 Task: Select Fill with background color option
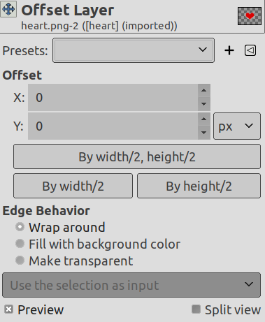[20, 244]
